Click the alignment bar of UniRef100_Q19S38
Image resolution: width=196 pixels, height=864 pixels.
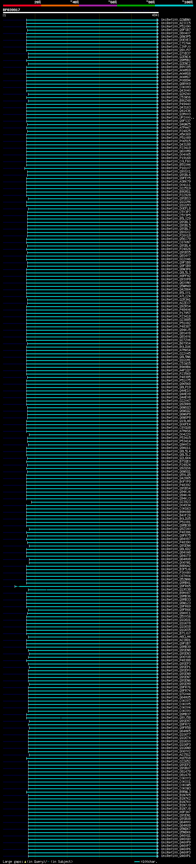coord(93,590)
